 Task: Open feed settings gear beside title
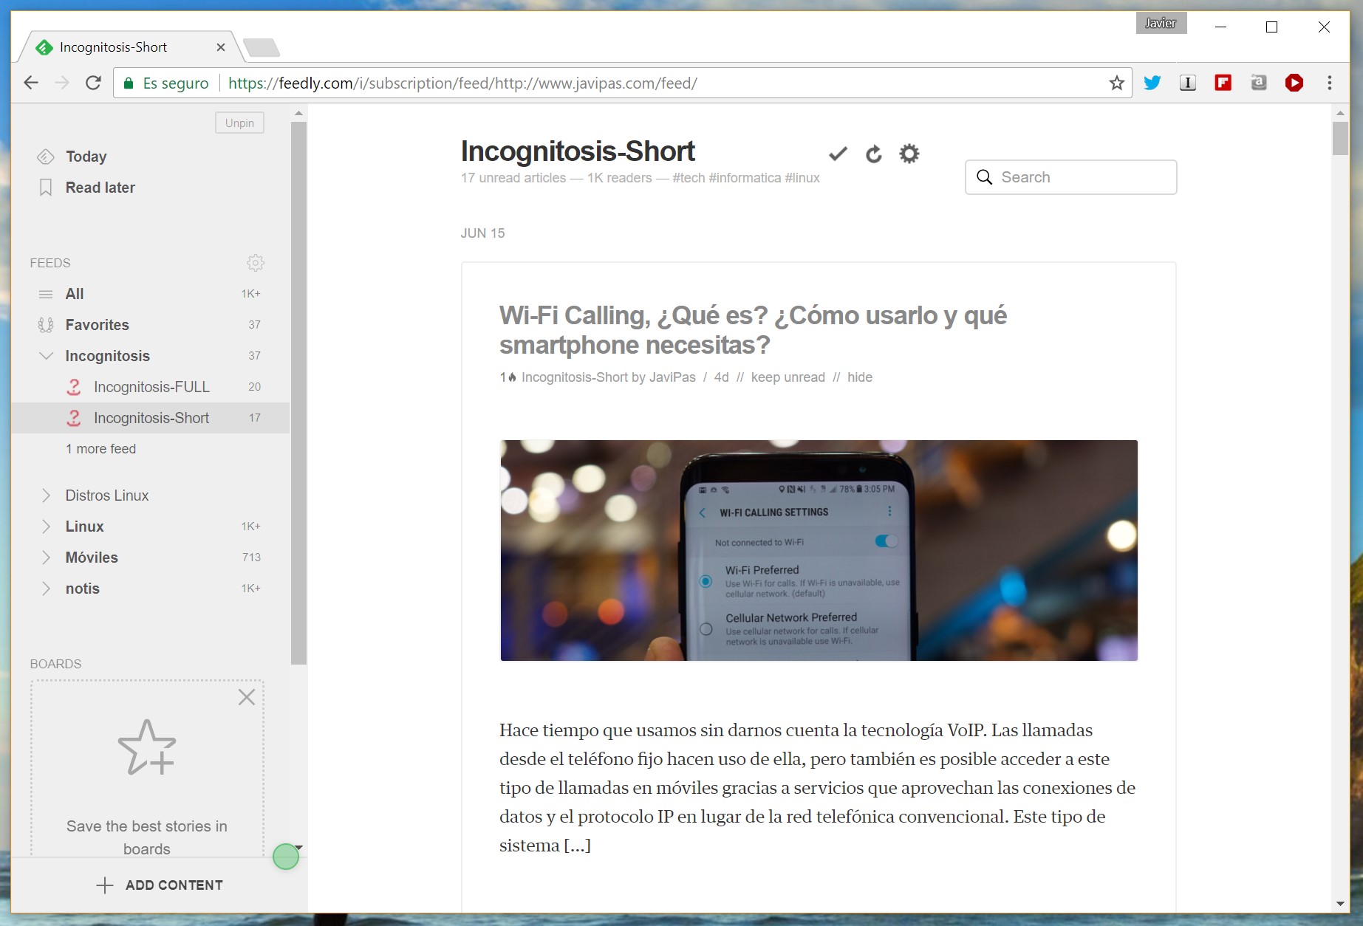pyautogui.click(x=909, y=154)
